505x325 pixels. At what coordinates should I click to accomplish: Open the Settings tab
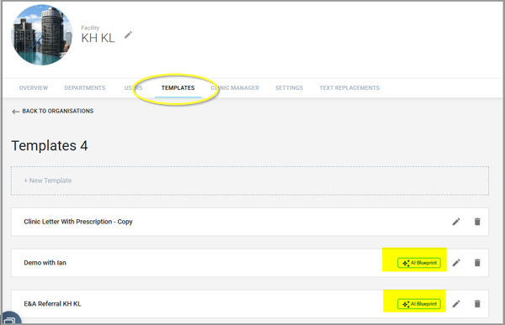tap(289, 88)
